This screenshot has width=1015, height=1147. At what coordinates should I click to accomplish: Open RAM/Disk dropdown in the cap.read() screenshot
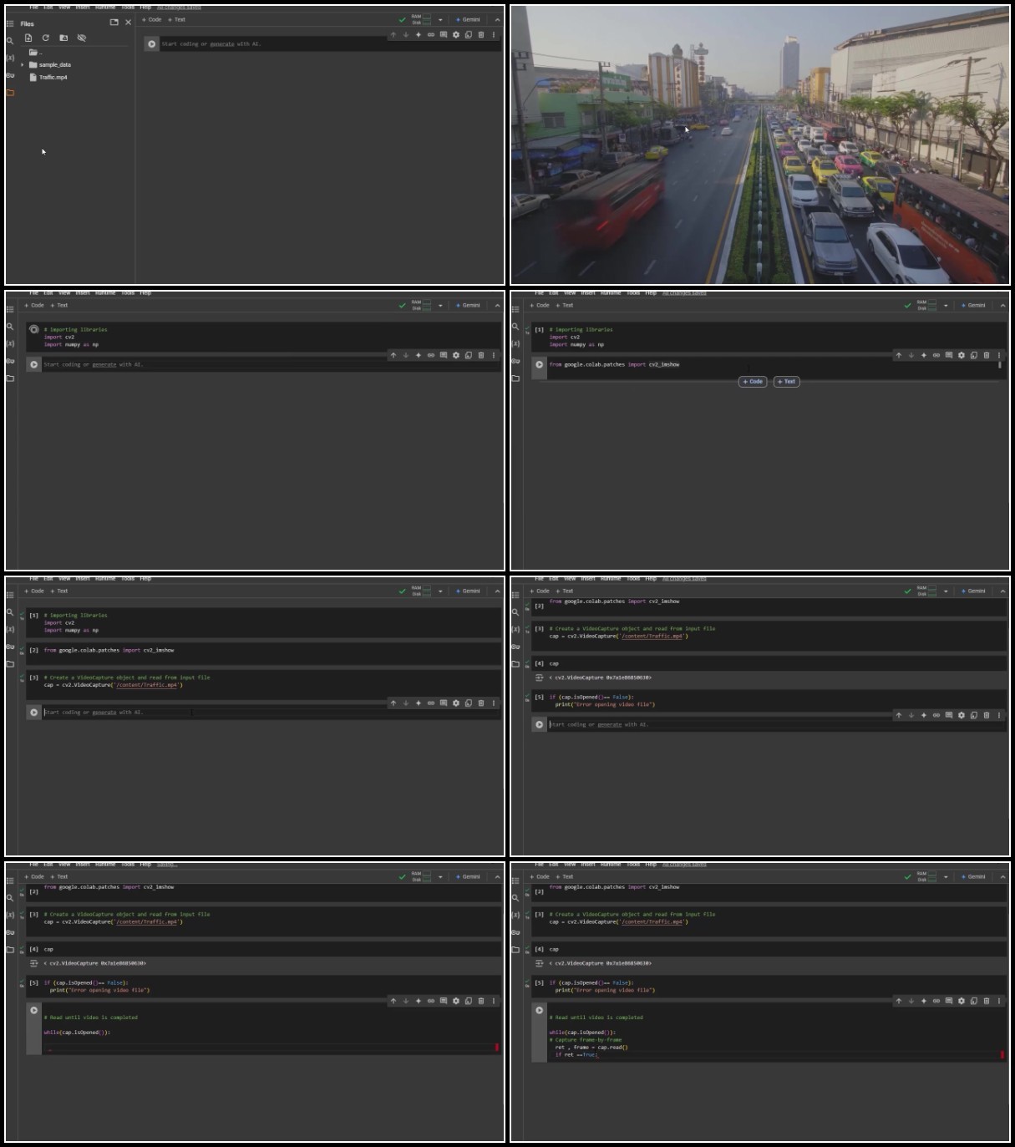[946, 877]
